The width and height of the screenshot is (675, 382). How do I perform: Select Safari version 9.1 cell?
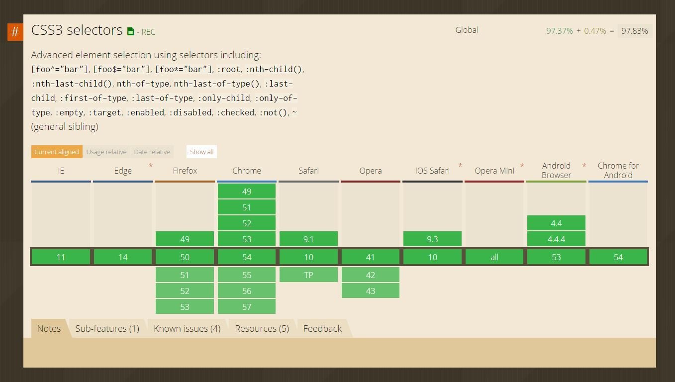tap(308, 239)
